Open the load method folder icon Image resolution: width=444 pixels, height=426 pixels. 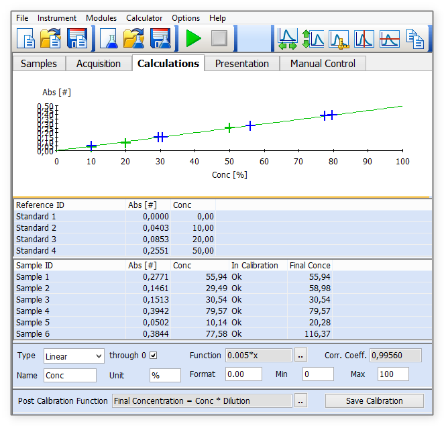click(51, 38)
